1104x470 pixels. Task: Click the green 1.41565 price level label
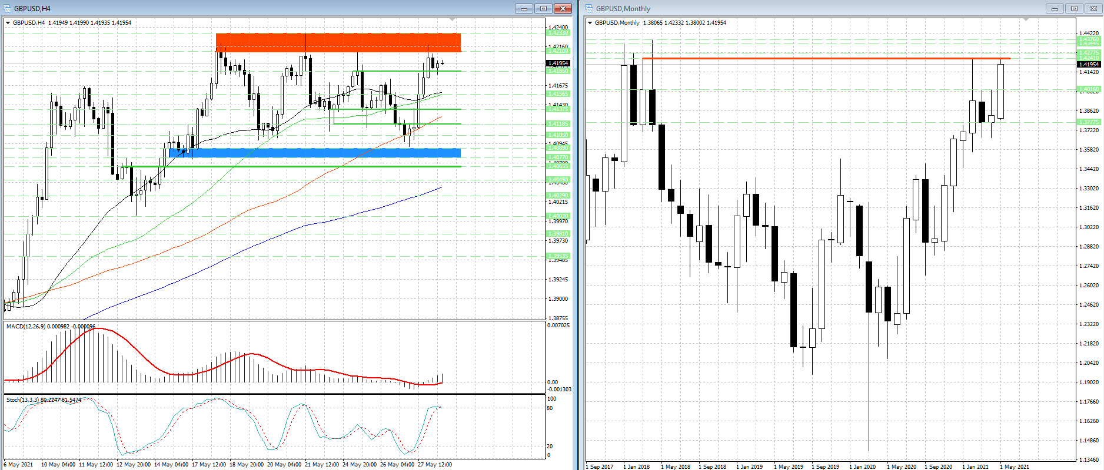[x=558, y=94]
